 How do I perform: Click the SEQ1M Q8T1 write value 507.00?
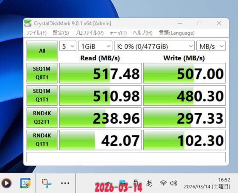(184, 73)
